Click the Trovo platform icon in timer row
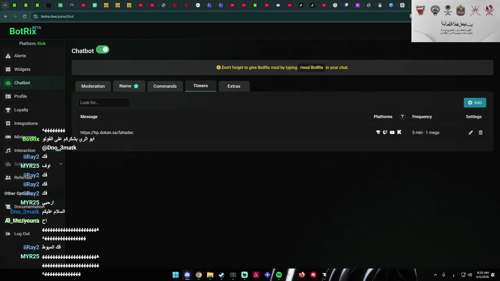This screenshot has width=500, height=281. point(378,132)
